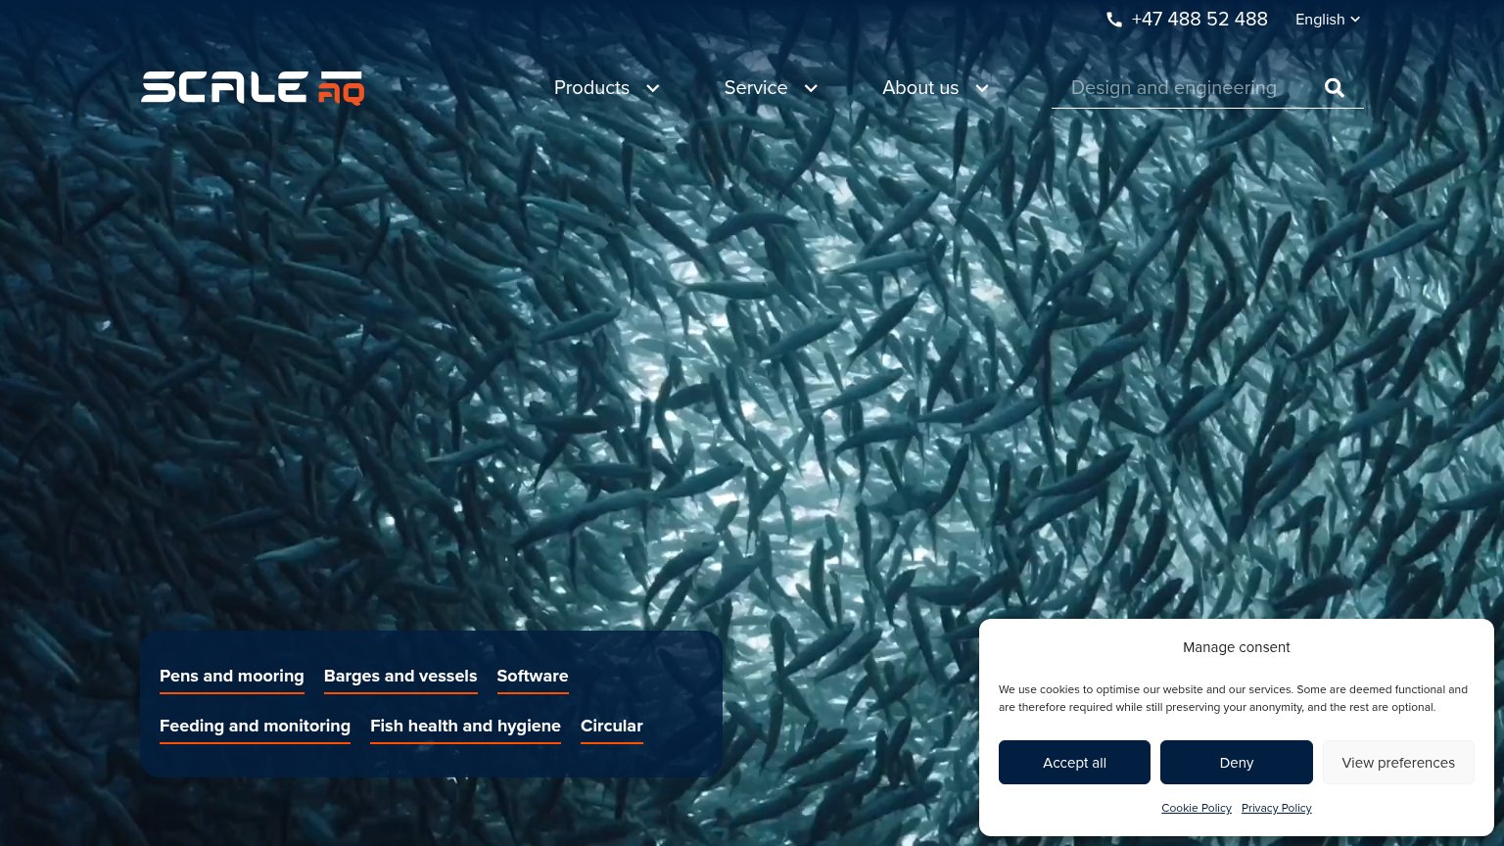
Task: Go to Fish health and hygiene
Action: pyautogui.click(x=465, y=727)
